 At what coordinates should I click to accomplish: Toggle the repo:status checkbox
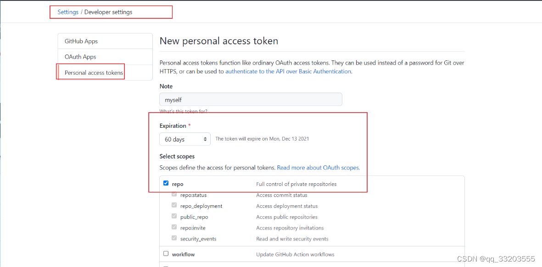coord(174,194)
